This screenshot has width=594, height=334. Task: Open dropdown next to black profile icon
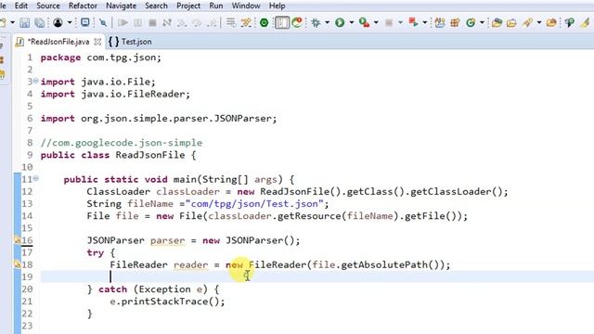tap(70, 22)
